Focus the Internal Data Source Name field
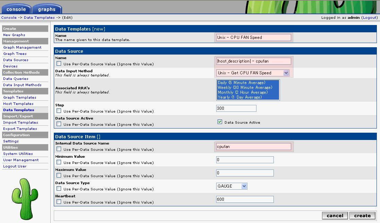 (253, 147)
